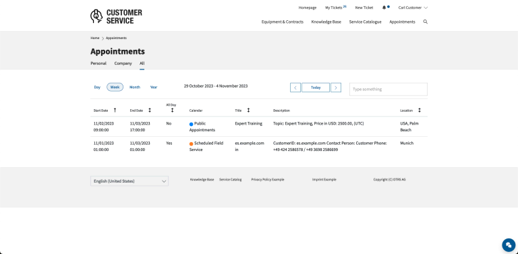The image size is (518, 254).
Task: Go to previous week arrow
Action: coord(295,88)
